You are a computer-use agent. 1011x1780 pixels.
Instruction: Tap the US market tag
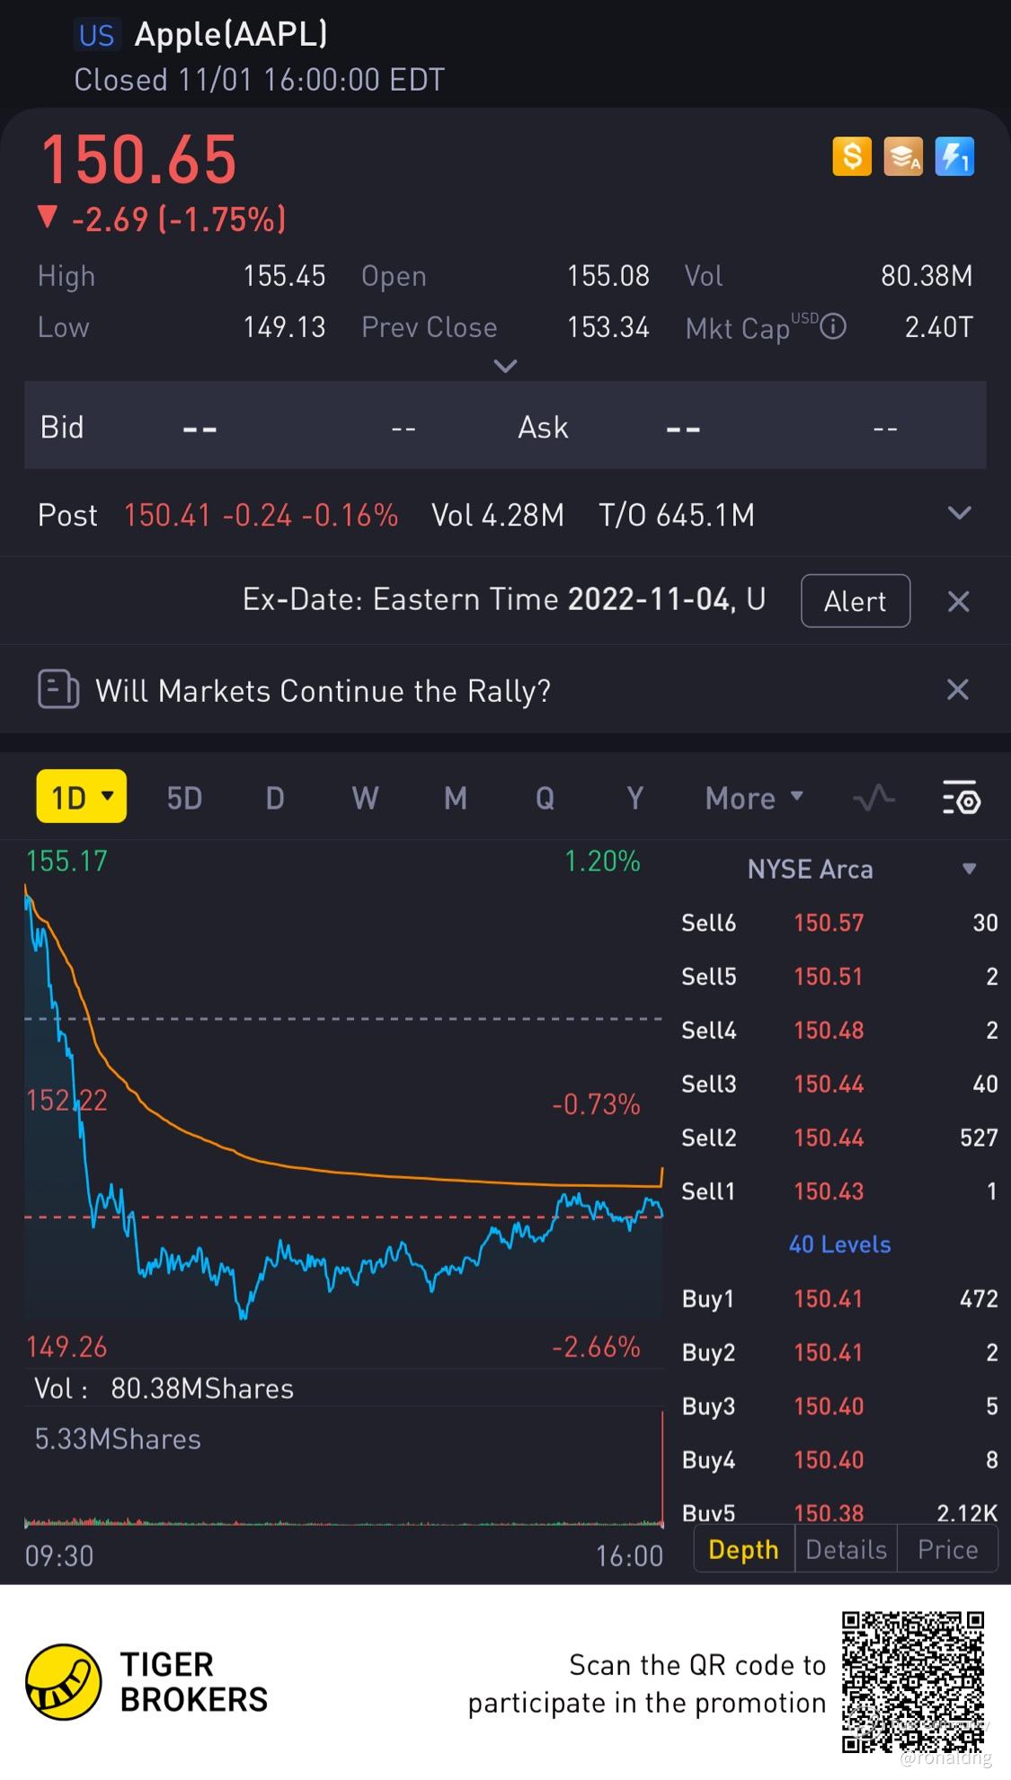tap(96, 35)
